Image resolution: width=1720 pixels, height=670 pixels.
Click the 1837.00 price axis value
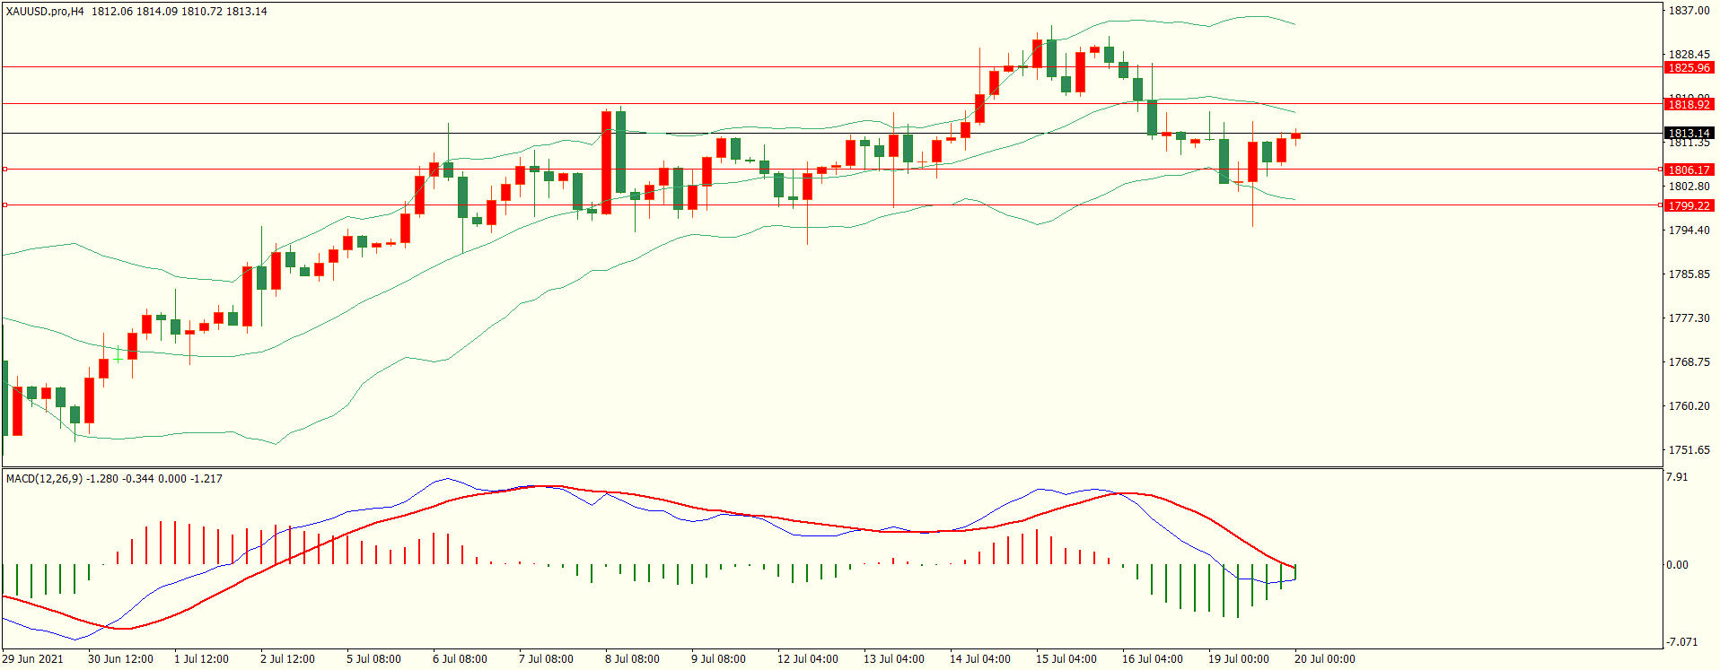pyautogui.click(x=1689, y=11)
